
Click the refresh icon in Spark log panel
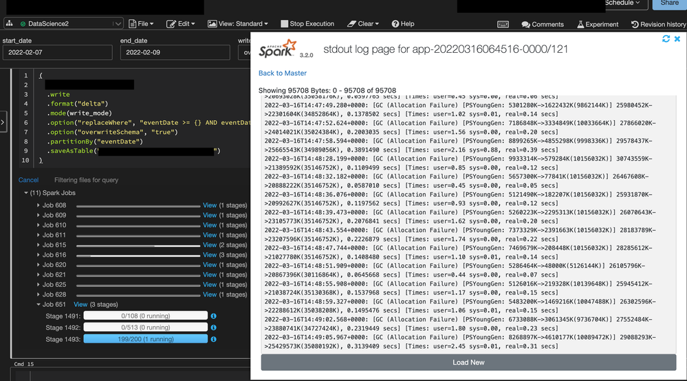[666, 39]
